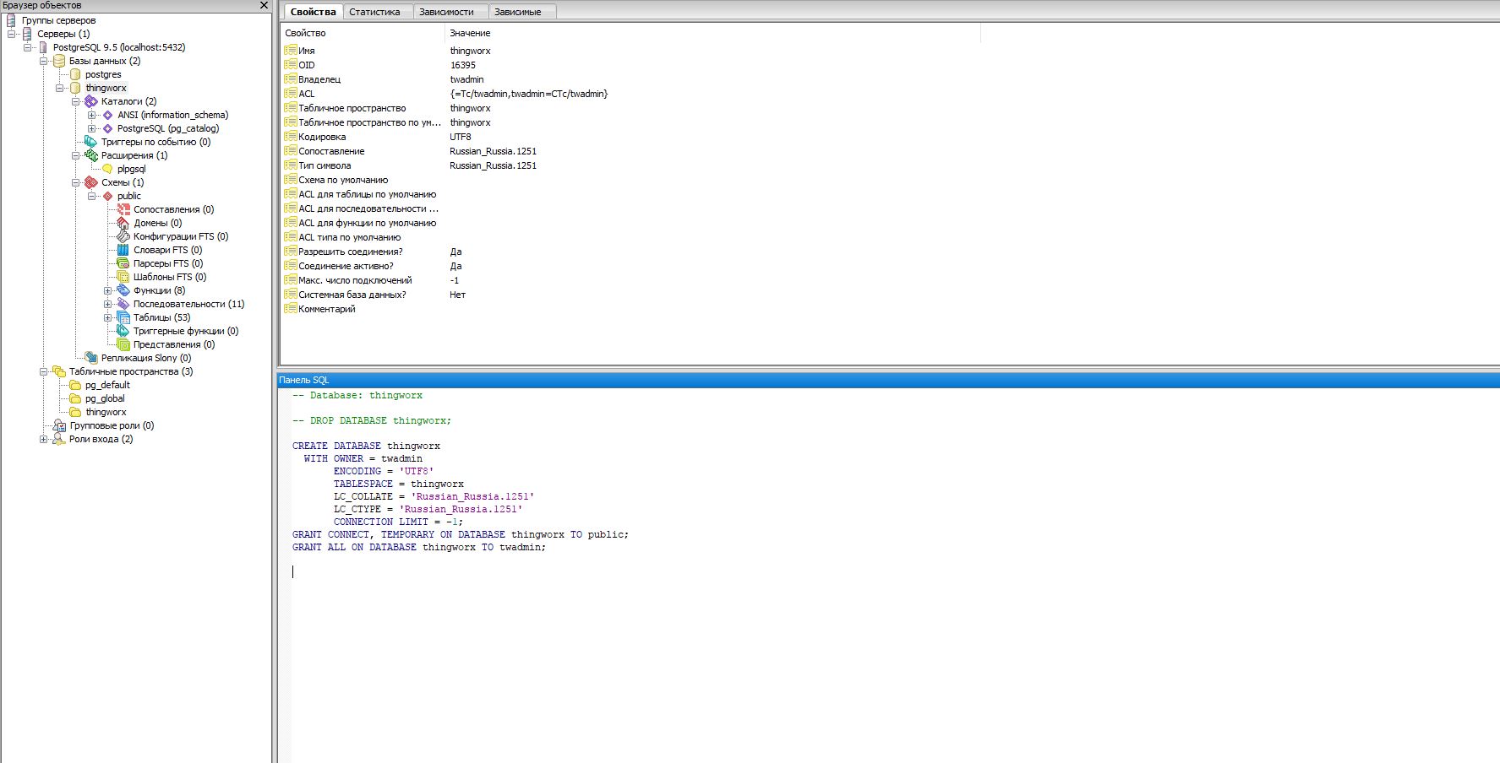
Task: Select the Владелец property row
Action: [x=631, y=79]
